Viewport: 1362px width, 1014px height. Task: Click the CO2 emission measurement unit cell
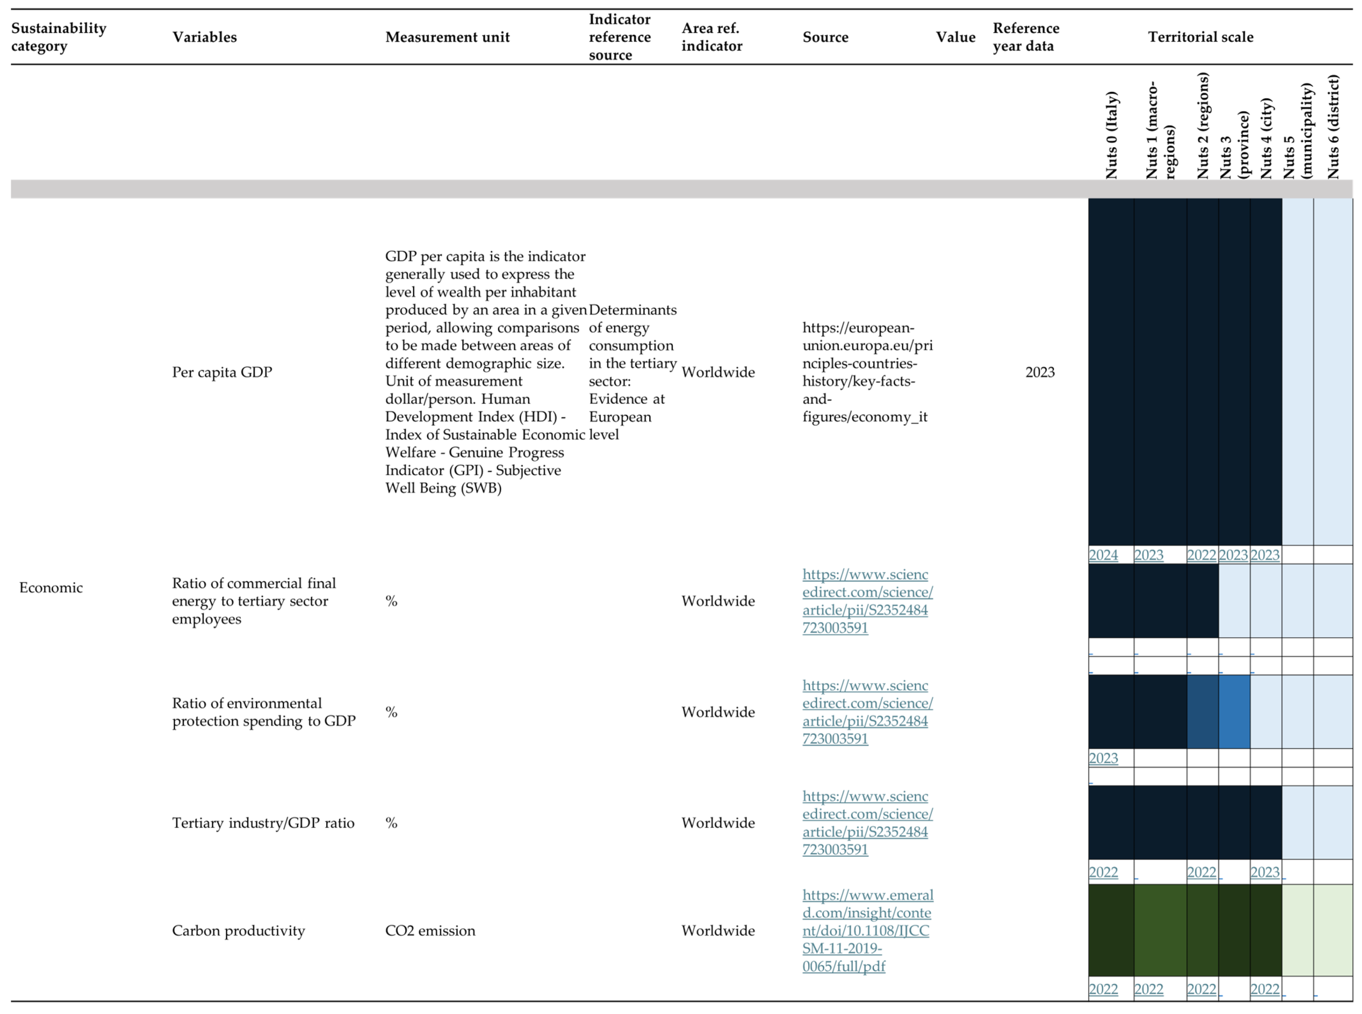point(430,930)
